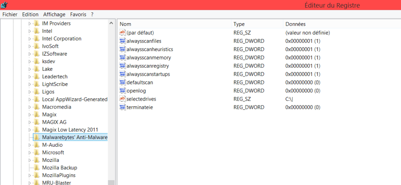The image size is (401, 185).
Task: Click the Microsoft folder icon
Action: (37, 153)
